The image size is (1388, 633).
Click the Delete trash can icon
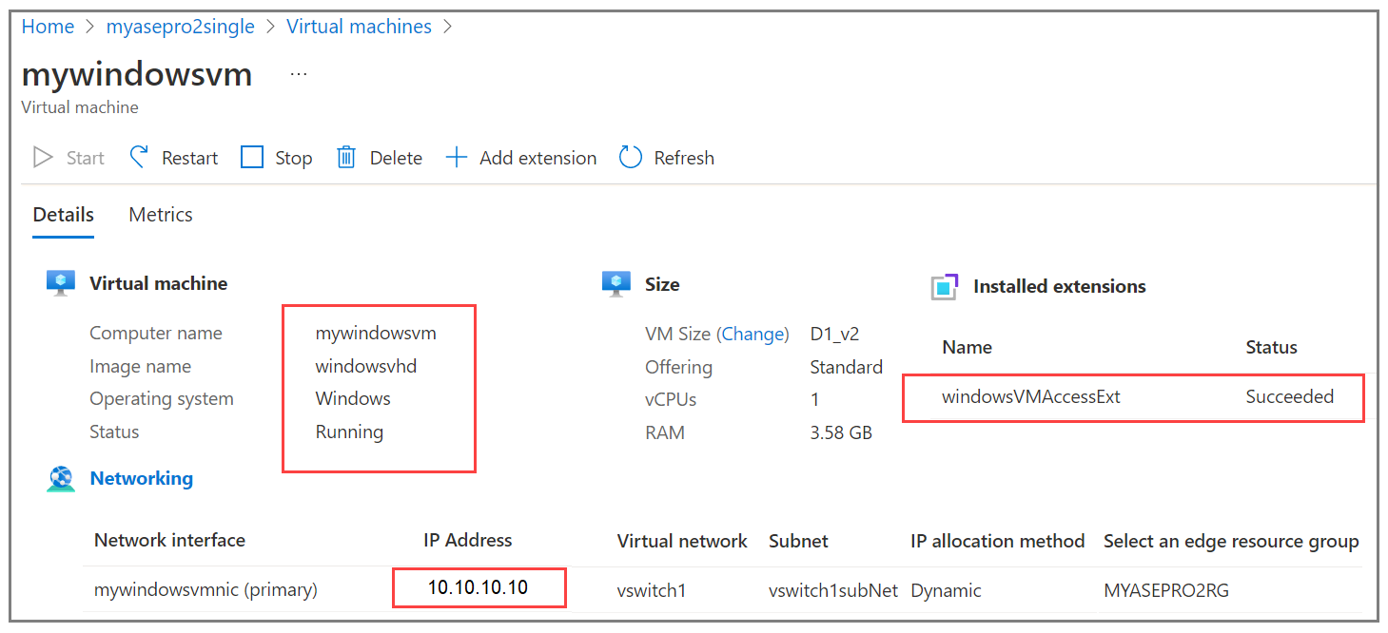point(345,156)
